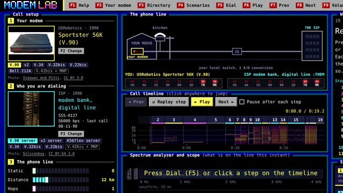Click the Bell 212A tag
343x193 pixels.
20,71
